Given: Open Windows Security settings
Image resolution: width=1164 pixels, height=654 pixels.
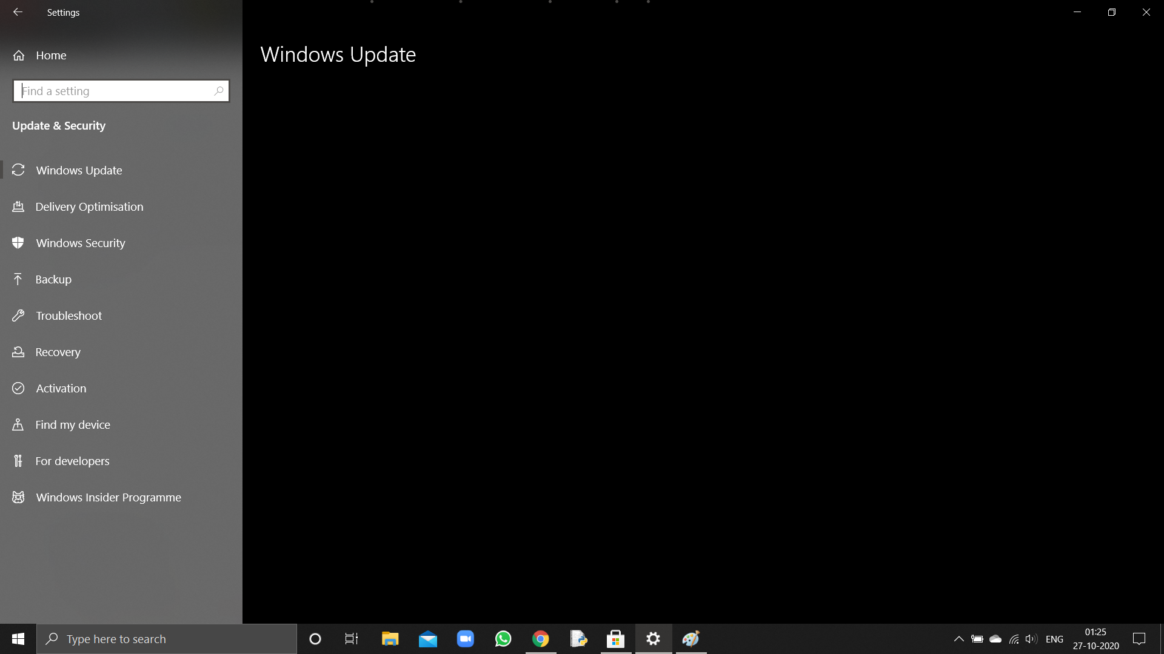Looking at the screenshot, I should (80, 243).
